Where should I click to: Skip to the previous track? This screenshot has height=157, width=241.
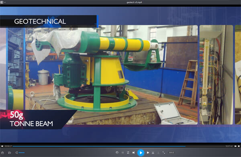point(133,153)
